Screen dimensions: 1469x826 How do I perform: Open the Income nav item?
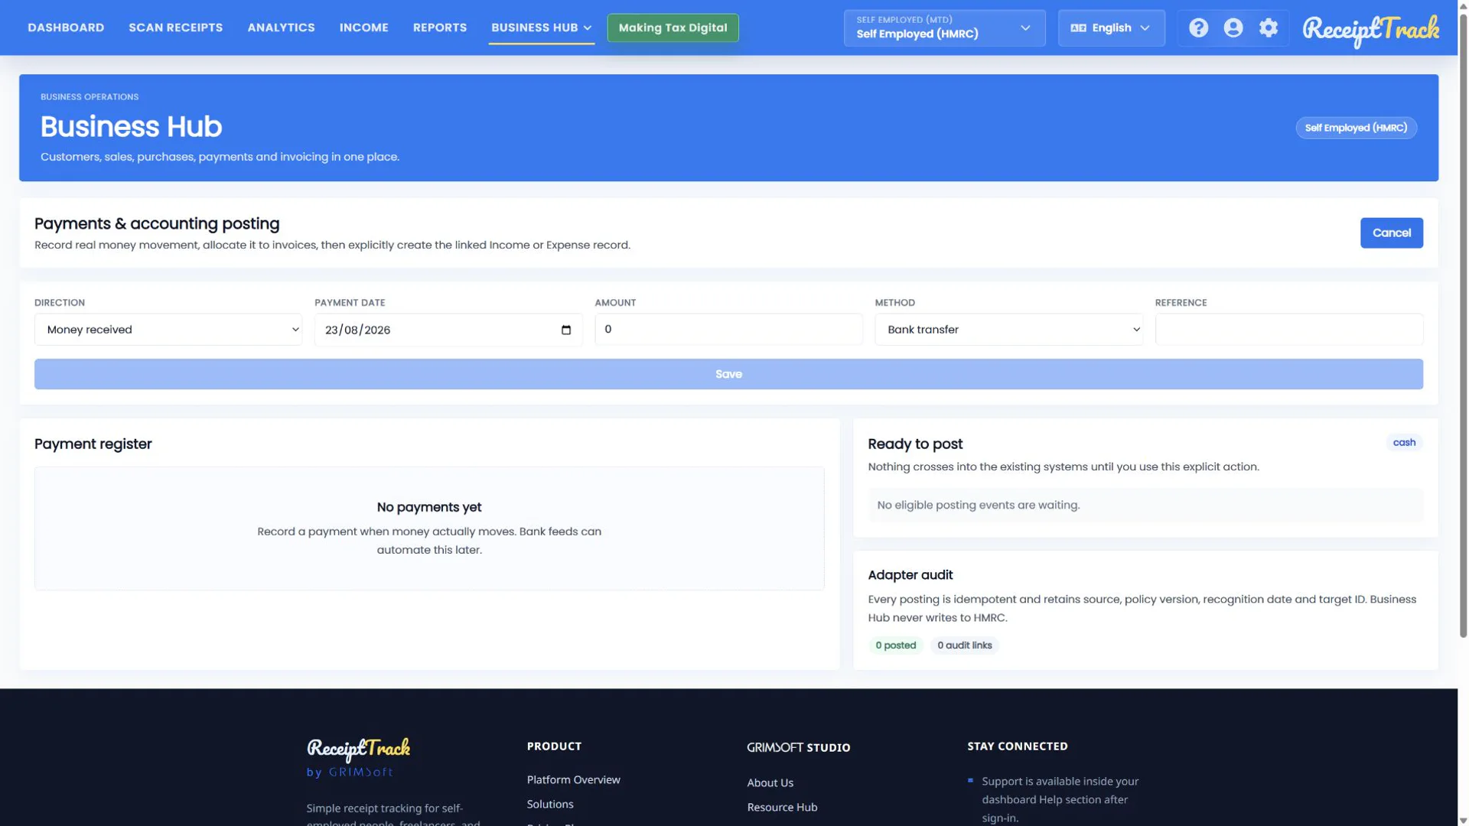tap(364, 28)
